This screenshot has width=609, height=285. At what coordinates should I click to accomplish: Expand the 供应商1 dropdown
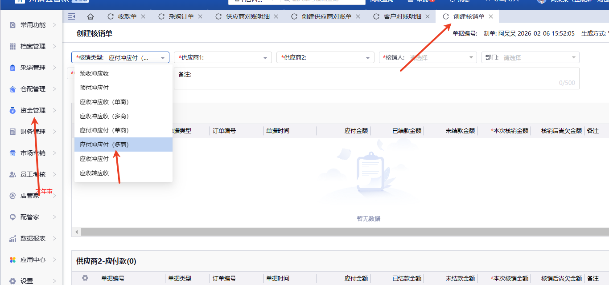(x=223, y=57)
